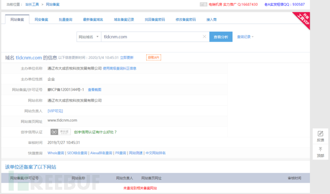The image size is (330, 194).
Task: Click the 创宇信用认证 unverified badge
Action: tap(60, 132)
